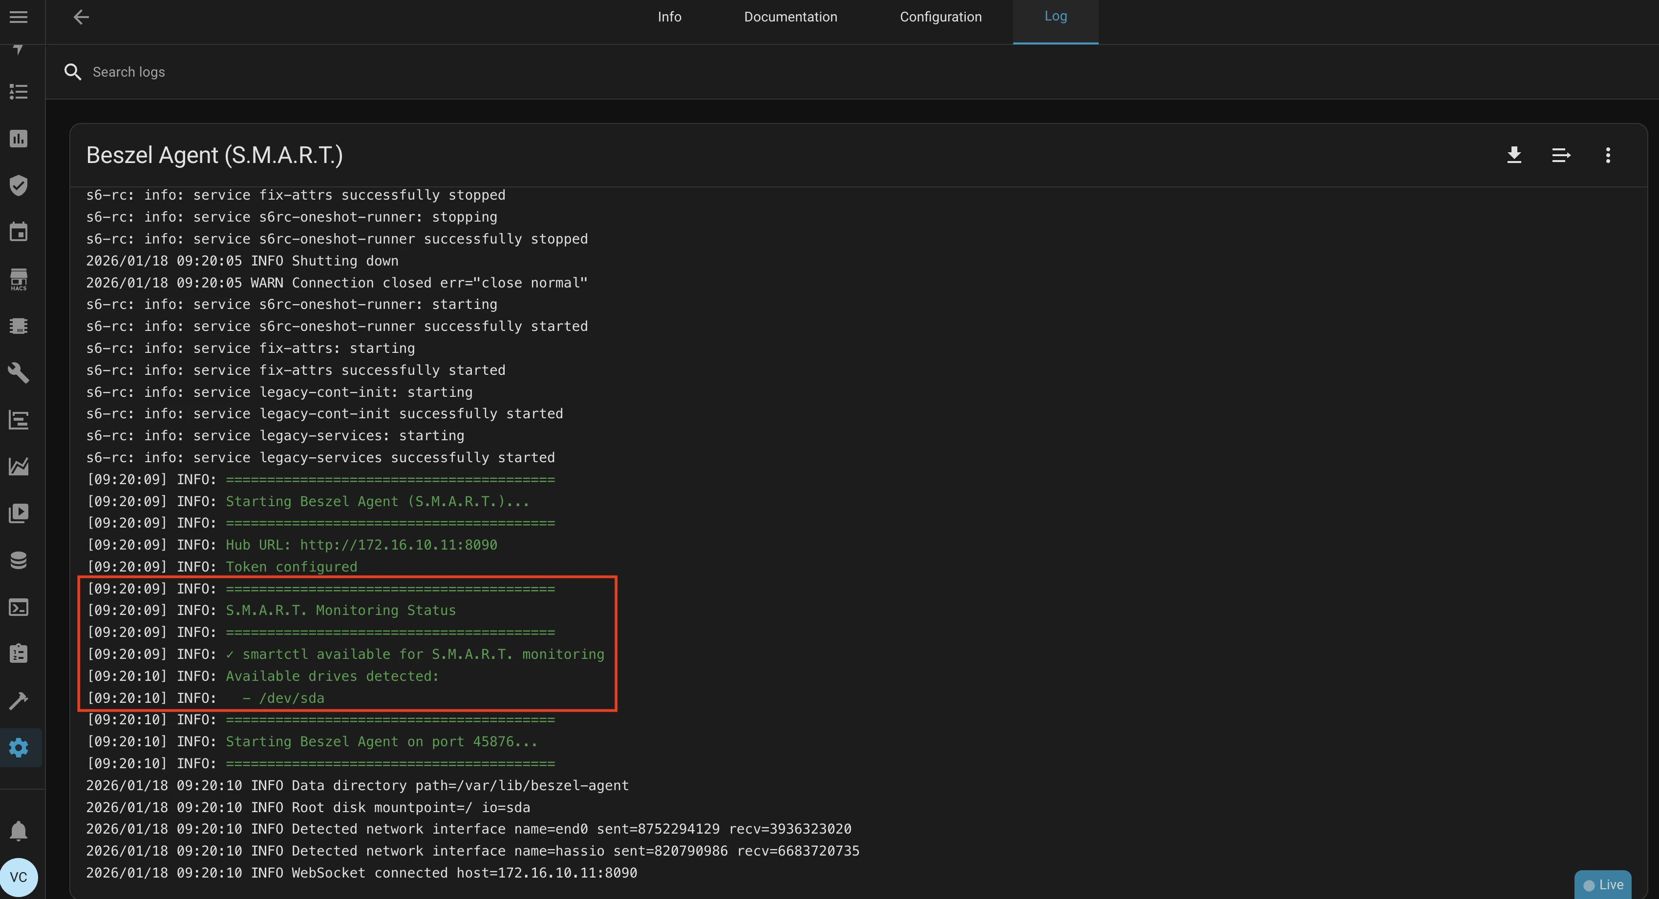
Task: Click the search magnifier icon
Action: (73, 72)
